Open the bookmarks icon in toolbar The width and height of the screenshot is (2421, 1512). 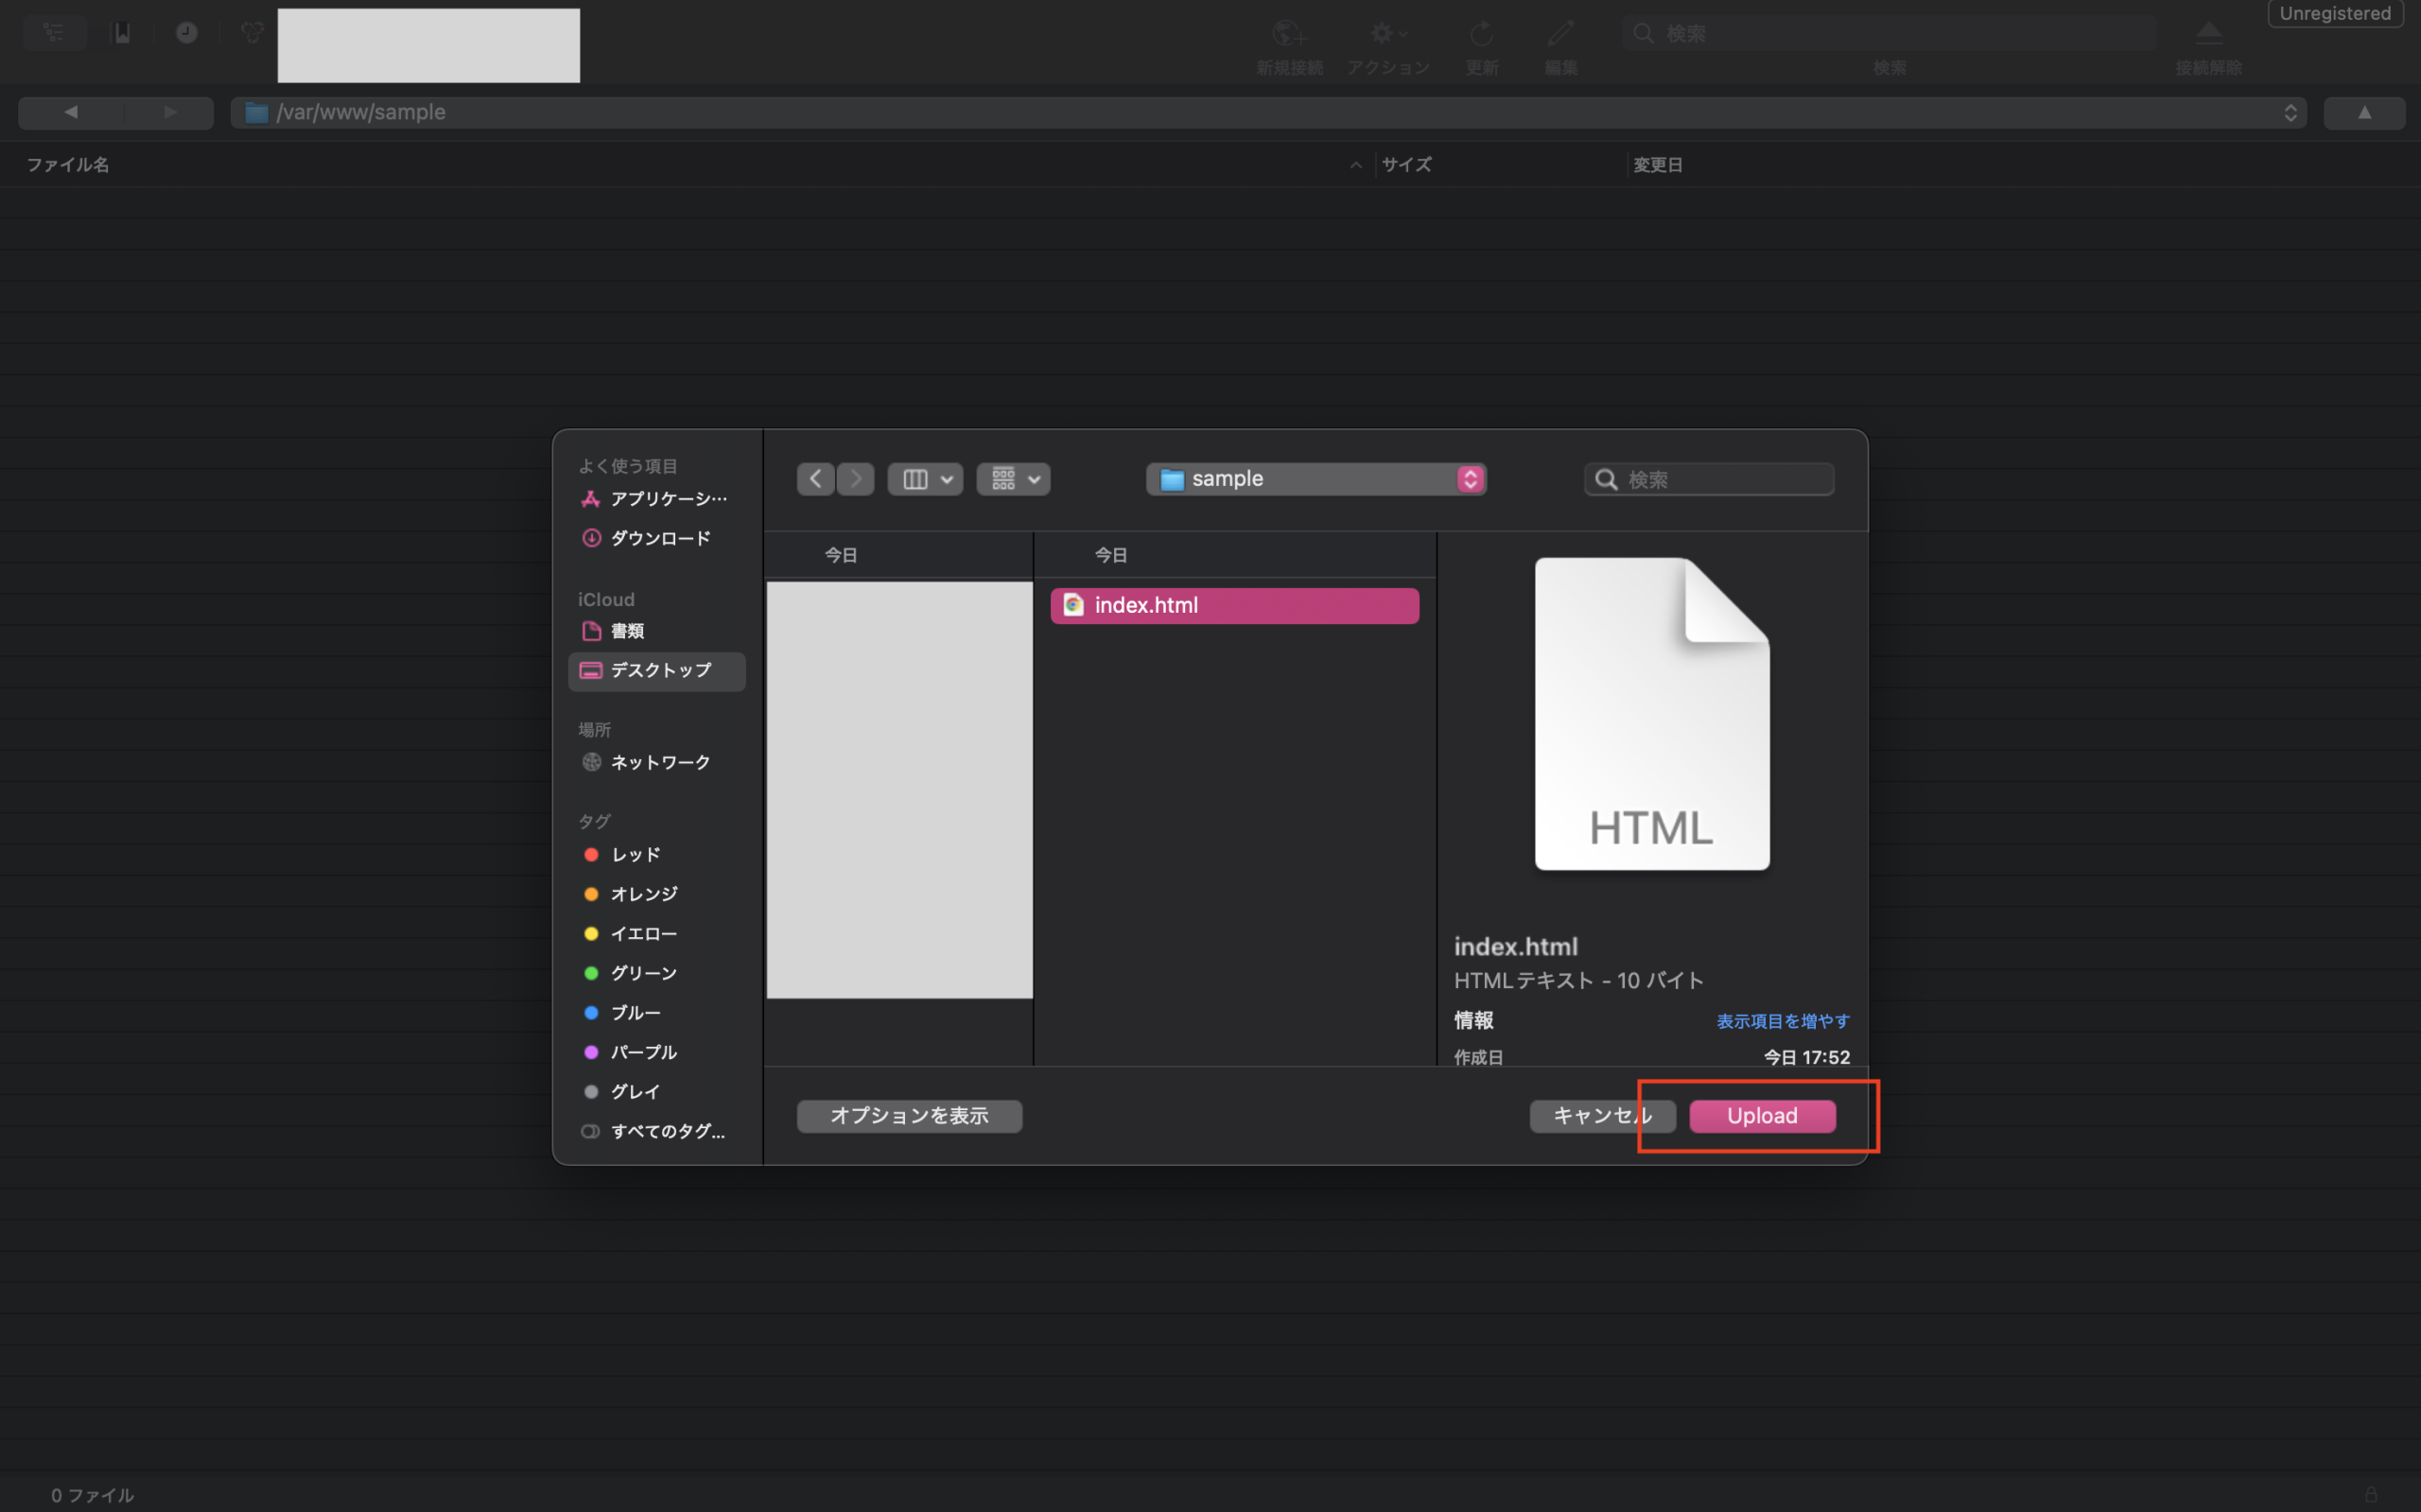[x=122, y=33]
